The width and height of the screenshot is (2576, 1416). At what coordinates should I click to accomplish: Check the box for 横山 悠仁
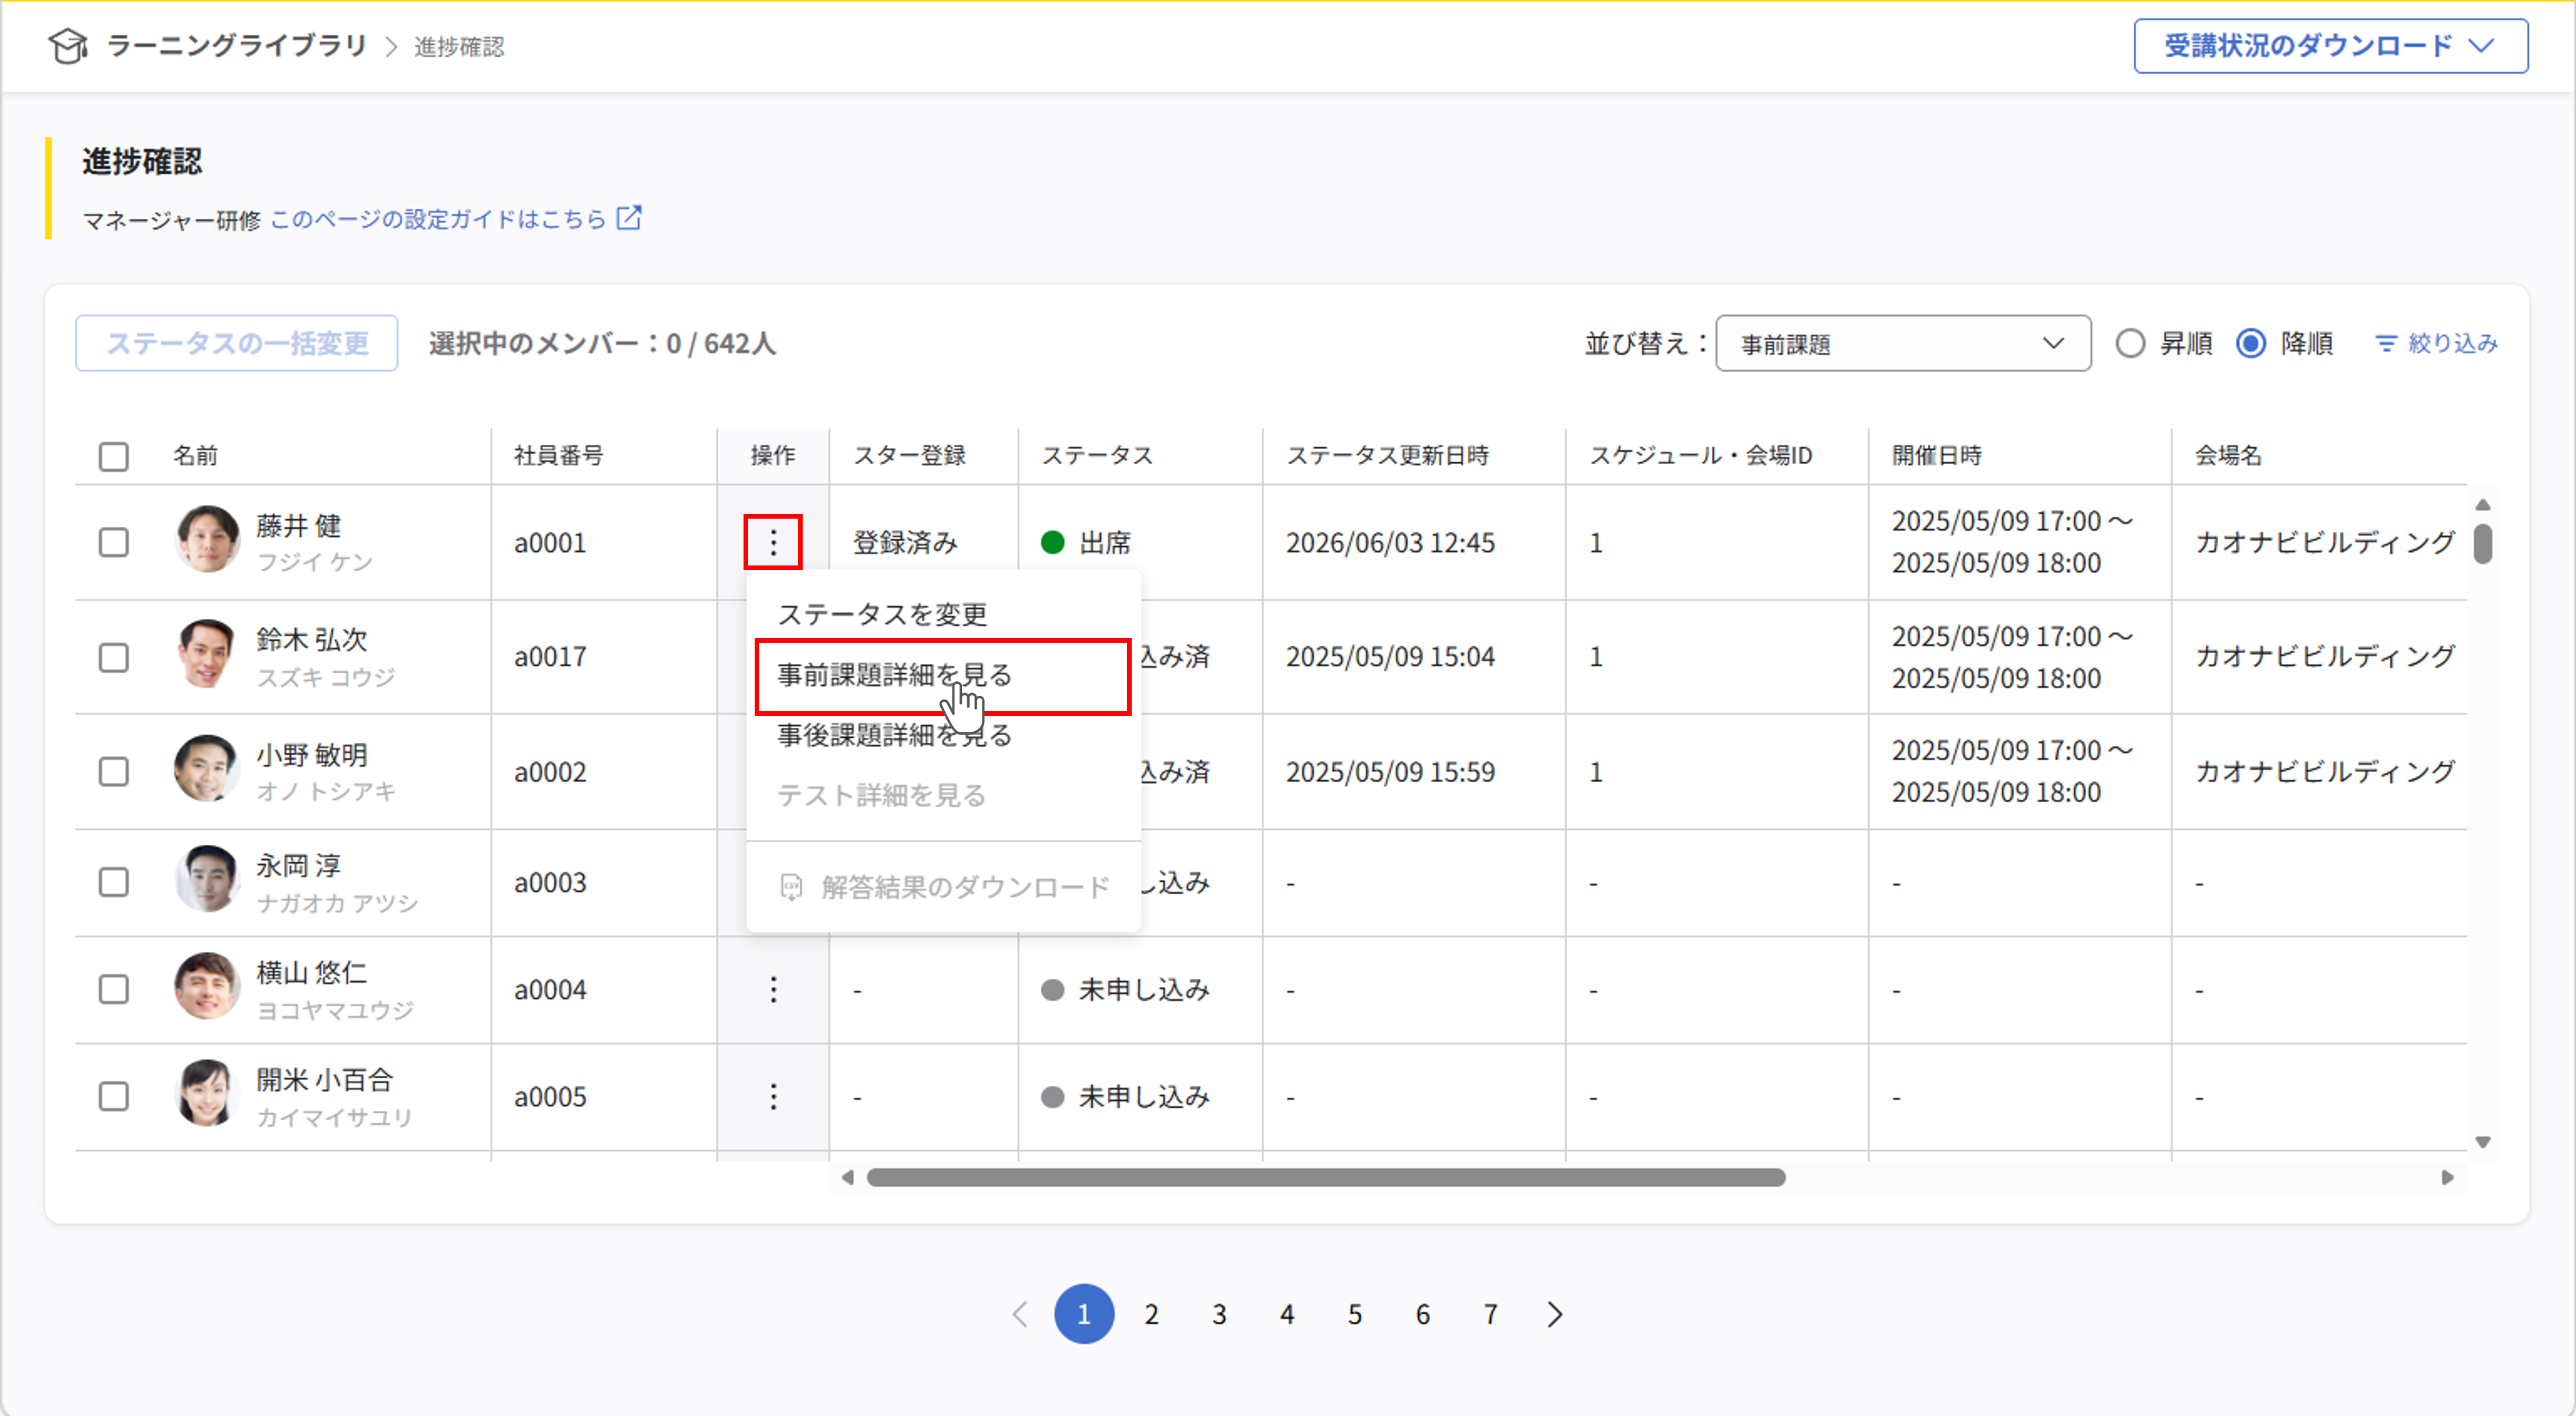tap(114, 989)
